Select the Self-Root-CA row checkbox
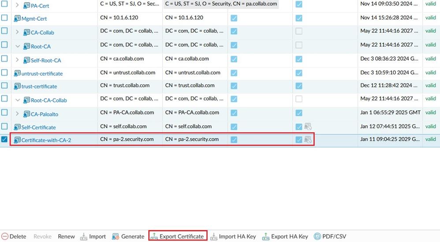Viewport: 440px width, 242px height. coord(4,59)
